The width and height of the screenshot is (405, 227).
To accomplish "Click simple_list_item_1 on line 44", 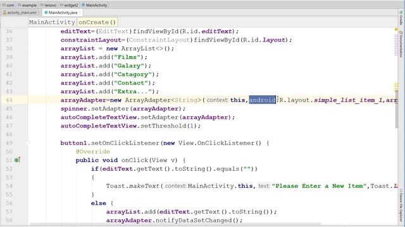I will (x=348, y=100).
